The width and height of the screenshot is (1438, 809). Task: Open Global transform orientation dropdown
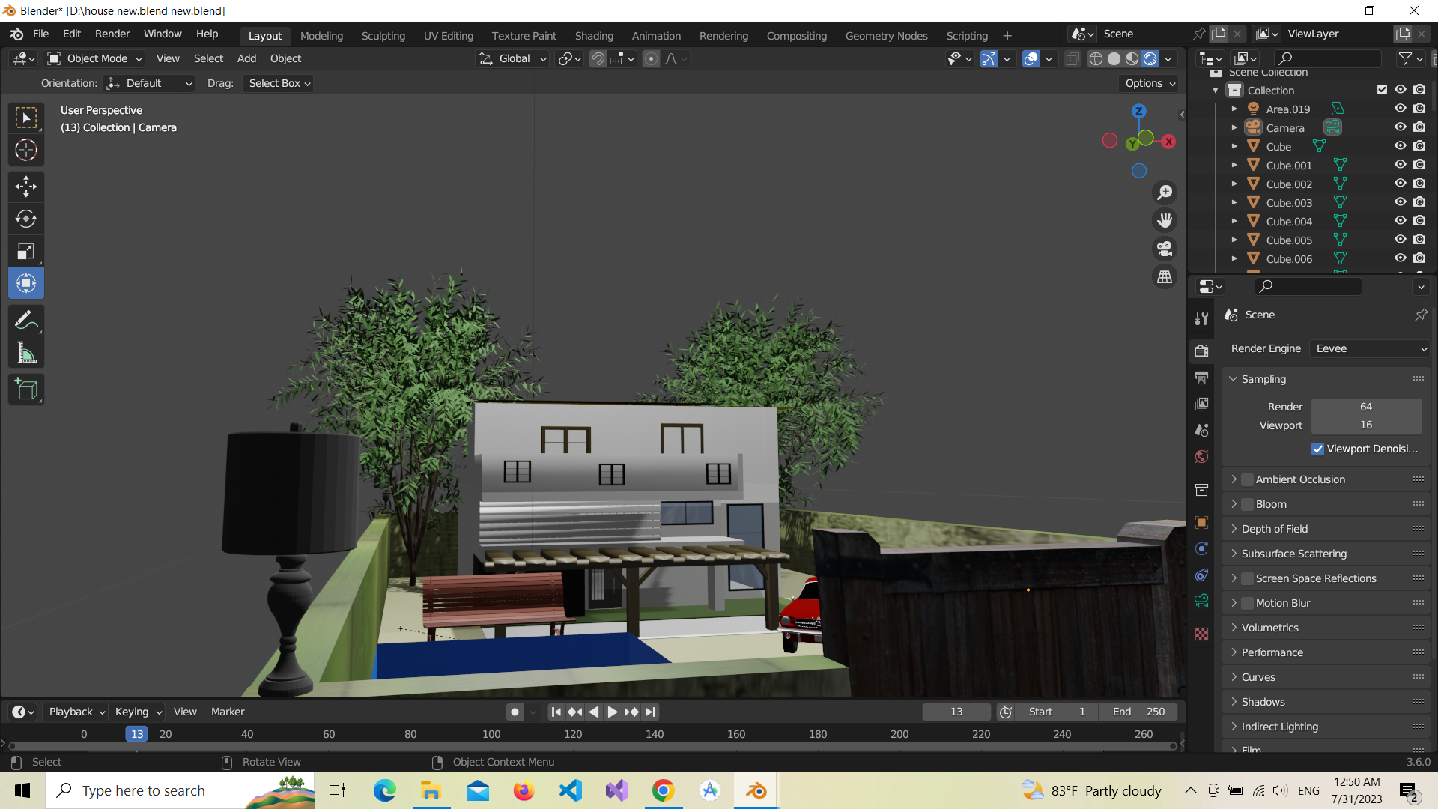pyautogui.click(x=513, y=59)
